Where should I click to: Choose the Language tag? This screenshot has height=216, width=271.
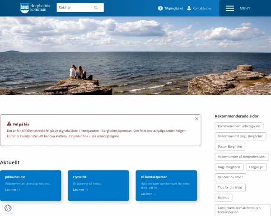pos(256,167)
